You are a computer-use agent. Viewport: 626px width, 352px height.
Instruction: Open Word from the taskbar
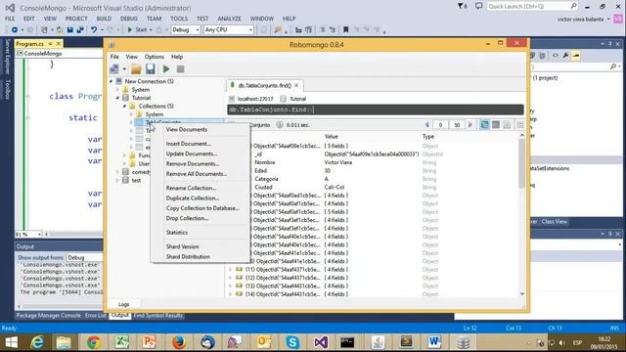[434, 342]
